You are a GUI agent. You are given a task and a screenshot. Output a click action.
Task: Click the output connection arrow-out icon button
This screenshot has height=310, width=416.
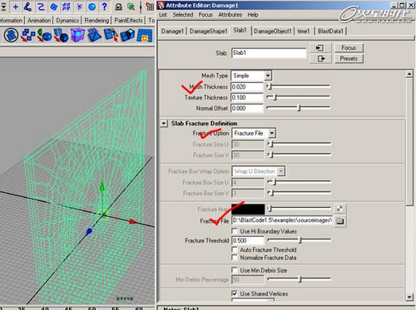tap(320, 58)
